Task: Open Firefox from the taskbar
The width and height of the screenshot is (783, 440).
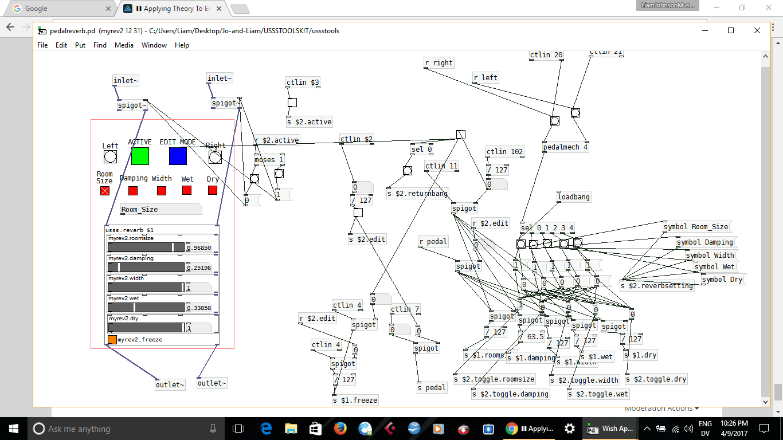Action: click(340, 429)
